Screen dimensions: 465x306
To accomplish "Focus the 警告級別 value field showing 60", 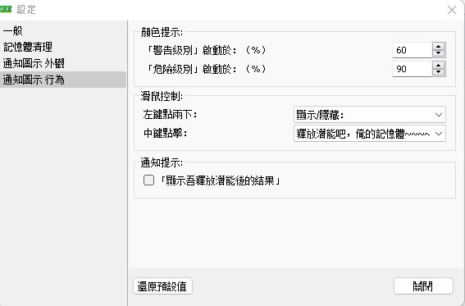I will click(412, 50).
